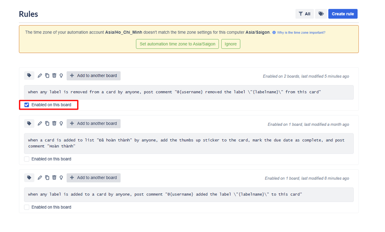Delete the label-removed rule via the trash icon
The height and width of the screenshot is (232, 385).
click(x=54, y=75)
